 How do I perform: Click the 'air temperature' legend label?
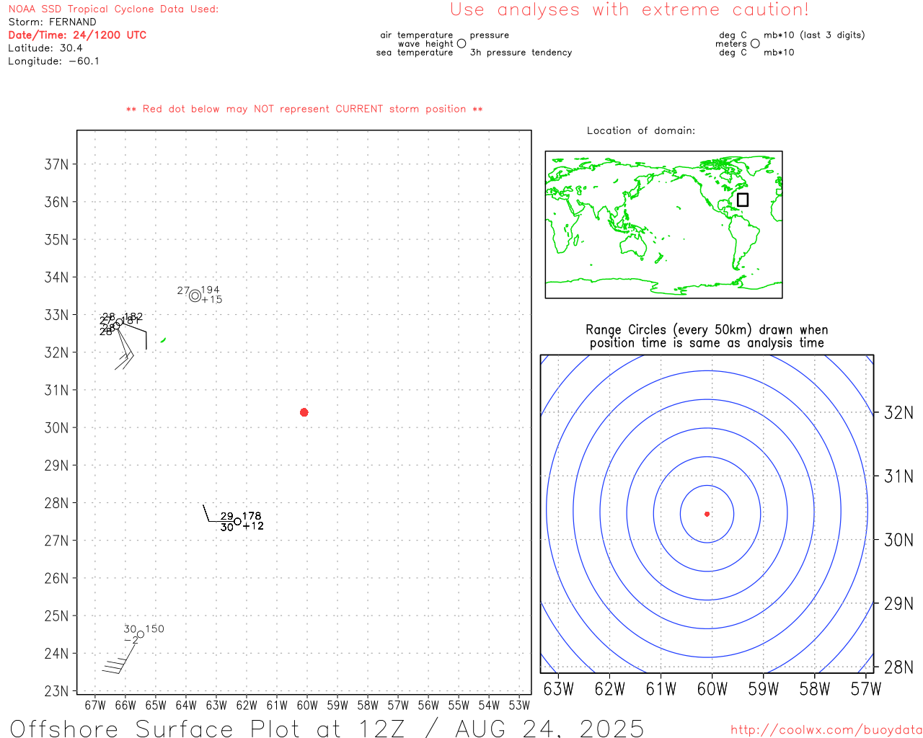point(417,35)
